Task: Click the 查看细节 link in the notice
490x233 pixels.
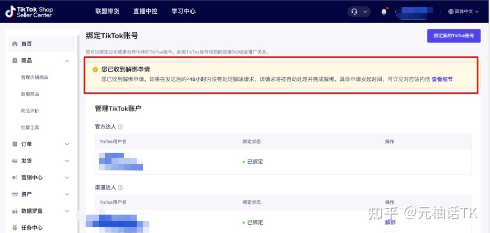Action: [442, 79]
